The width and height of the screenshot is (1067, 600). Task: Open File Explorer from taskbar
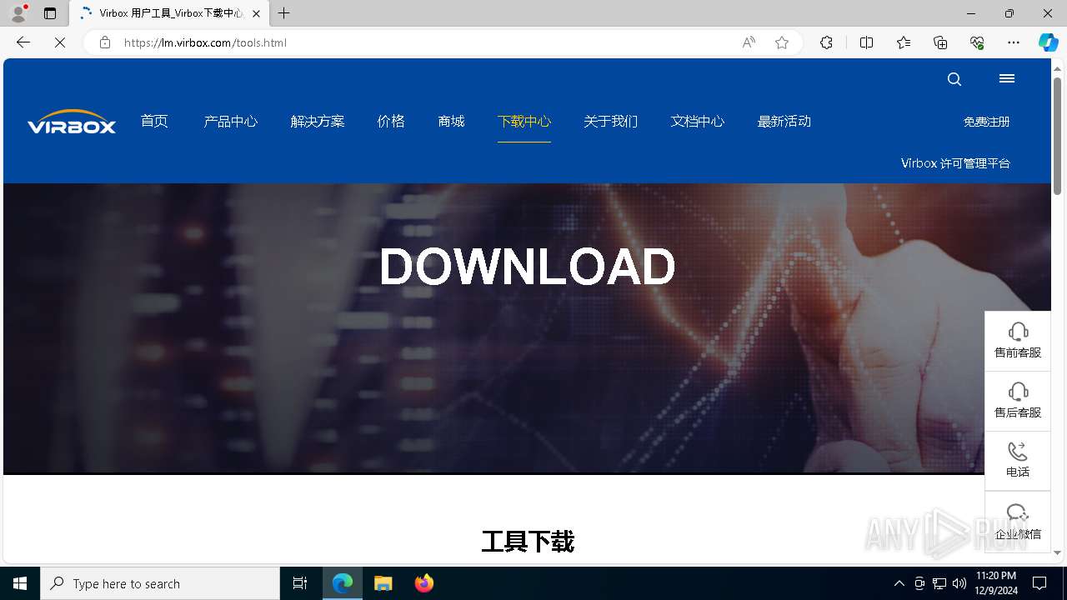383,583
